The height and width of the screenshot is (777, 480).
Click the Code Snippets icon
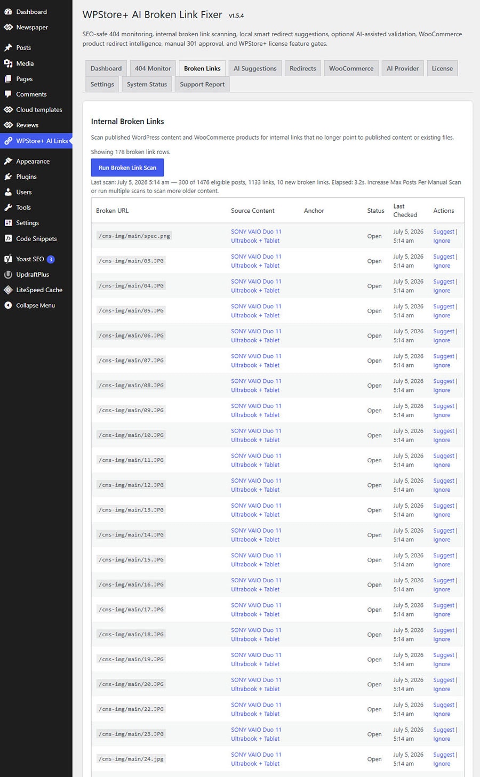(x=8, y=238)
